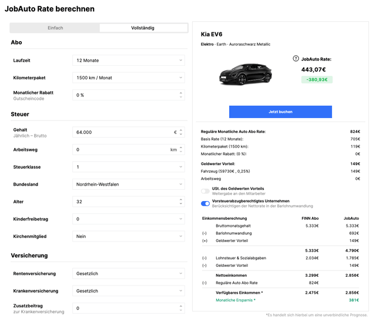Open the Kirchenmitglied dropdown showing Nein
The height and width of the screenshot is (325, 376).
click(x=129, y=236)
